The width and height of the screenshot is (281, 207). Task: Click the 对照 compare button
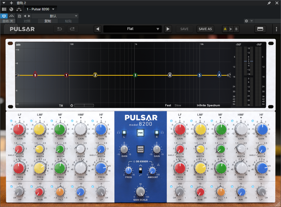click(x=27, y=21)
